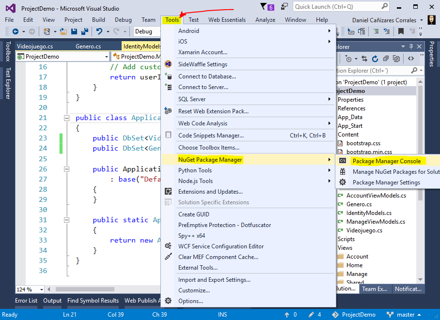The width and height of the screenshot is (440, 320).
Task: Click the magnifier icon in Solution Explorer search
Action: click(x=414, y=70)
